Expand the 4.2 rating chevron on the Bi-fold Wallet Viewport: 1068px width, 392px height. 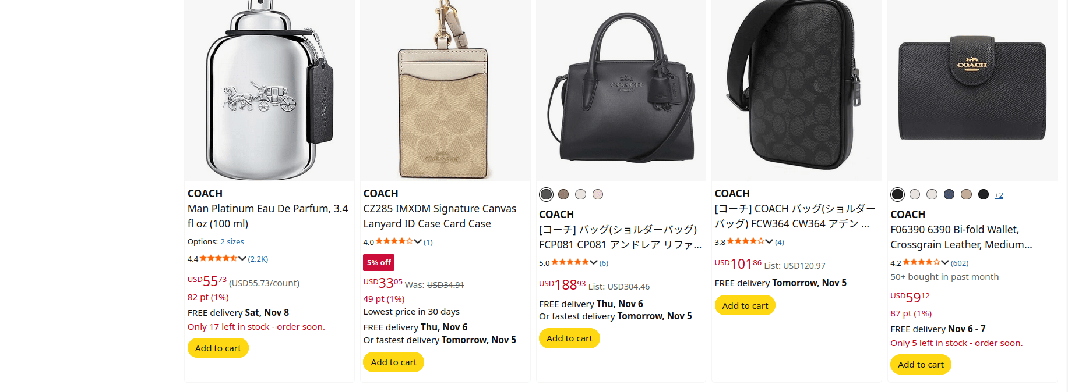[945, 263]
